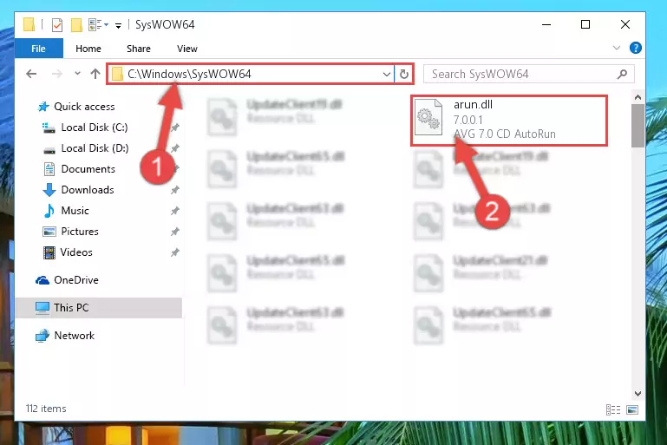Viewport: 667px width, 445px height.
Task: Click the Documents page icon in sidebar
Action: coord(49,169)
